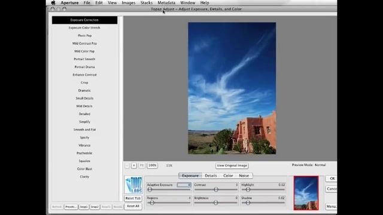
Task: Click the Snap2 button
Action: [x=95, y=207]
